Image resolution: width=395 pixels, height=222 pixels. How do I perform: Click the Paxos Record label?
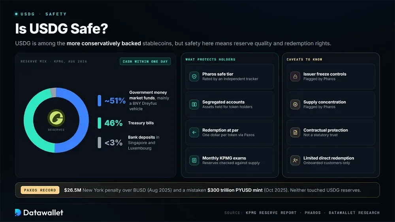point(40,190)
